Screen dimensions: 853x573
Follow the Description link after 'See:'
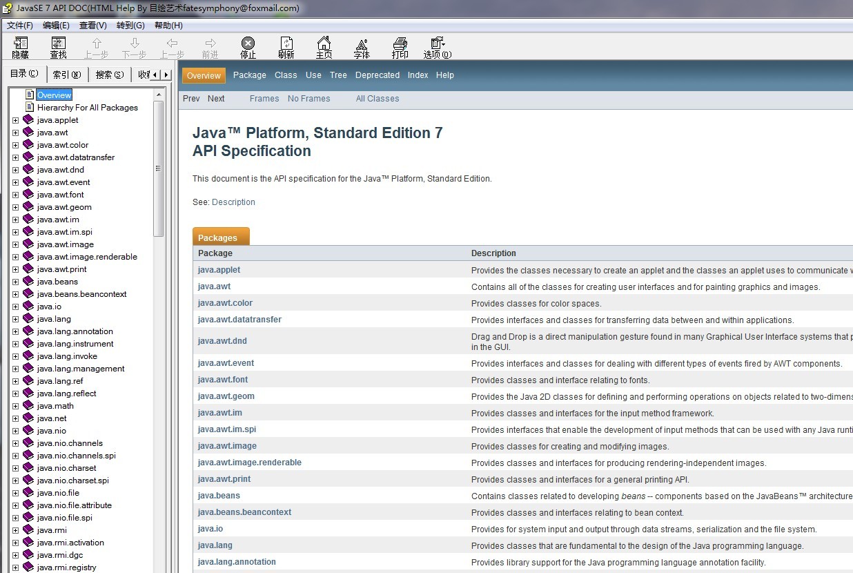(x=233, y=202)
